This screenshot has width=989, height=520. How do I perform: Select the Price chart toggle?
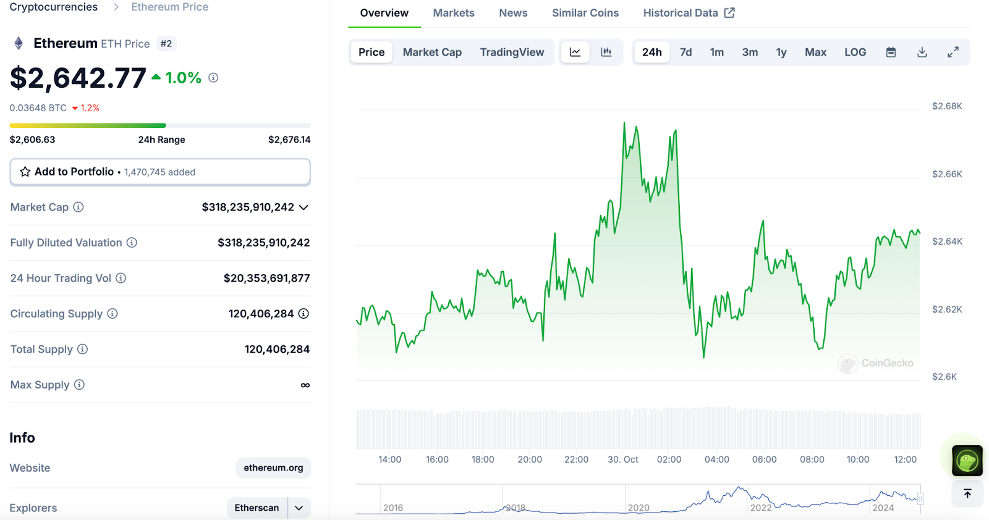coord(371,52)
